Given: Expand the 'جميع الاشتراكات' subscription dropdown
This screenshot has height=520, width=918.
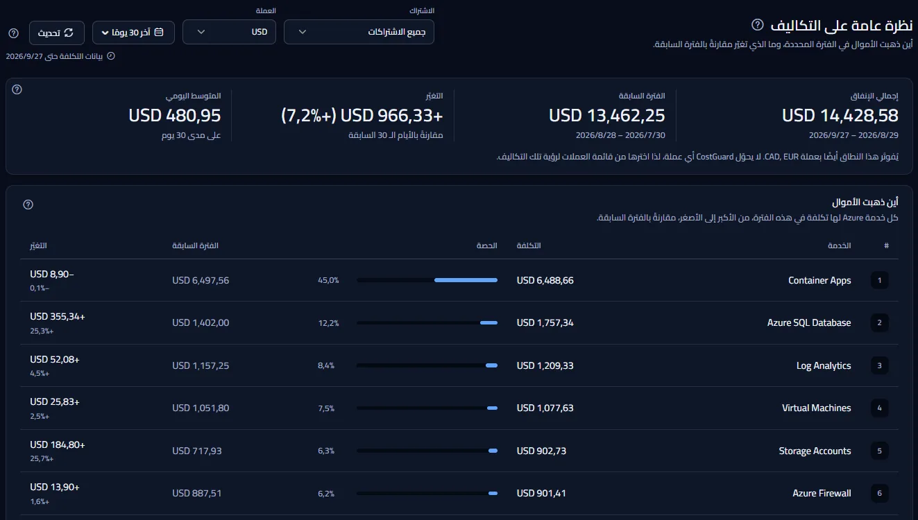Looking at the screenshot, I should [359, 32].
